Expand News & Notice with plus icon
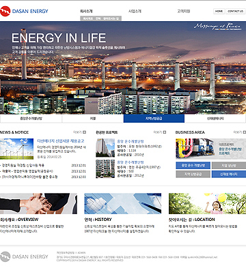This screenshot has width=246, height=268. click(x=84, y=132)
